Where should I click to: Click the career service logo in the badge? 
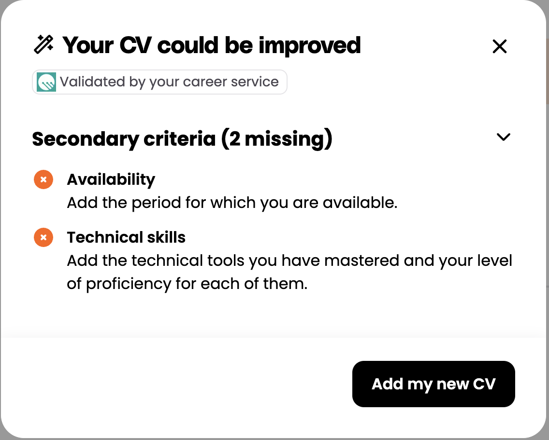[x=46, y=82]
